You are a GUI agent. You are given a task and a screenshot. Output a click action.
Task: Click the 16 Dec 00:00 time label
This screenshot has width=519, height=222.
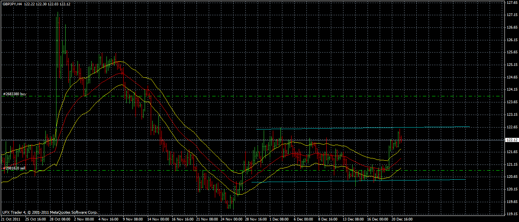(377, 219)
